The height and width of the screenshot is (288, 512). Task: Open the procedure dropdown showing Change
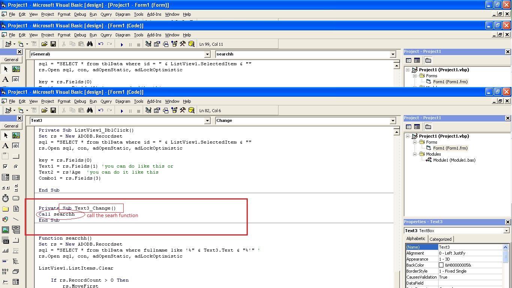point(392,121)
